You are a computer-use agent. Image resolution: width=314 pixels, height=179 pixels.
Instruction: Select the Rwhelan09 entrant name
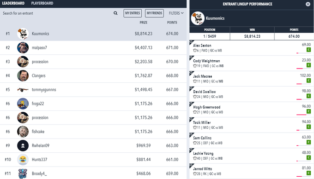click(41, 145)
